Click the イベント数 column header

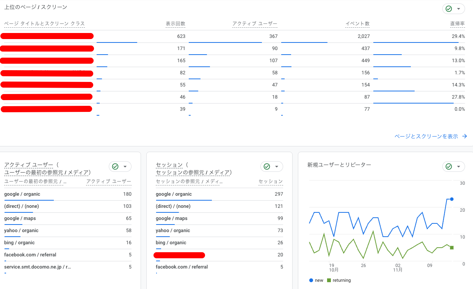357,24
